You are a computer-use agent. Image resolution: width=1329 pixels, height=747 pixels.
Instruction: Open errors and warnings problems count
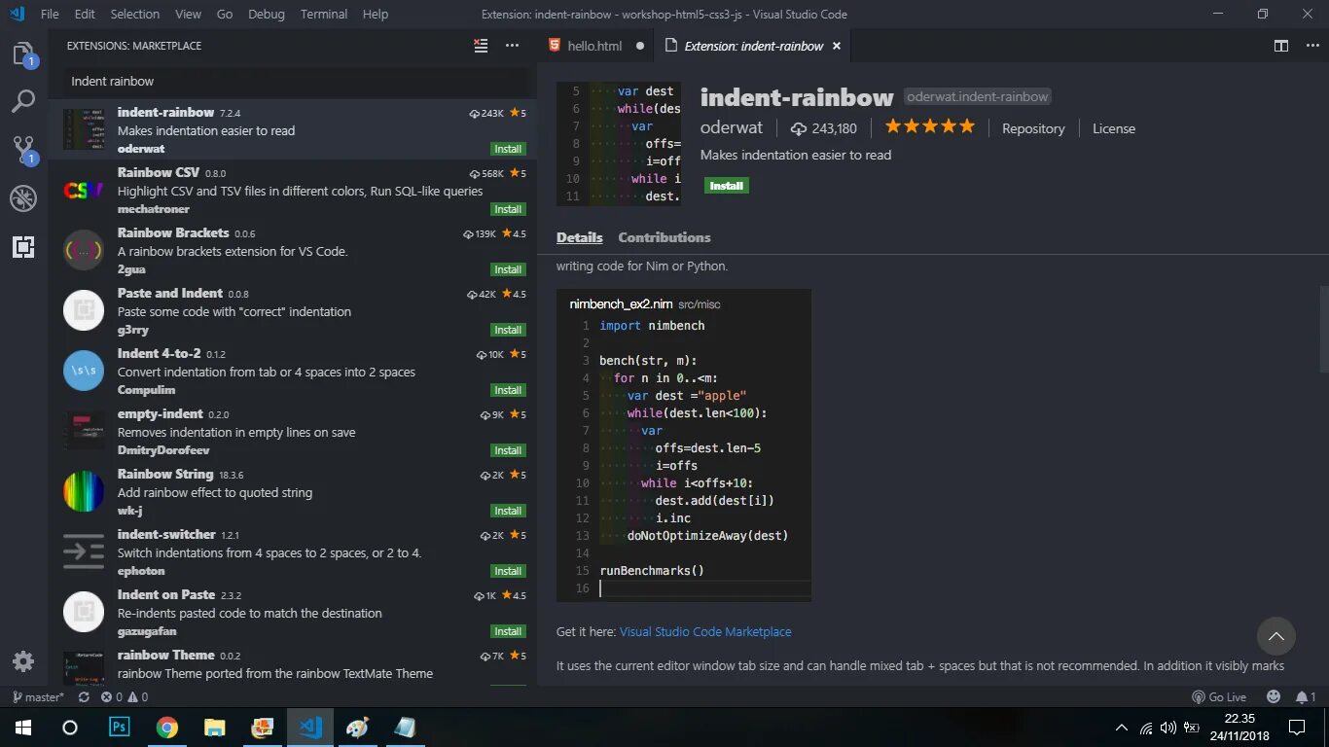click(125, 697)
